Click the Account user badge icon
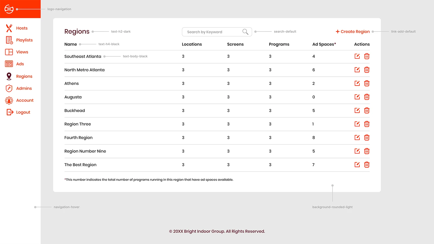The height and width of the screenshot is (244, 434). [x=9, y=100]
